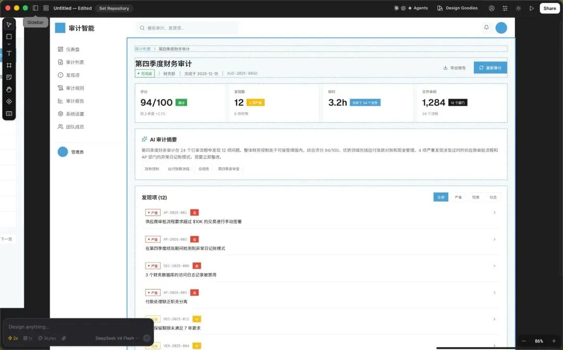This screenshot has height=350, width=563.
Task: Expand the shape tool options chevron
Action: 9,44
